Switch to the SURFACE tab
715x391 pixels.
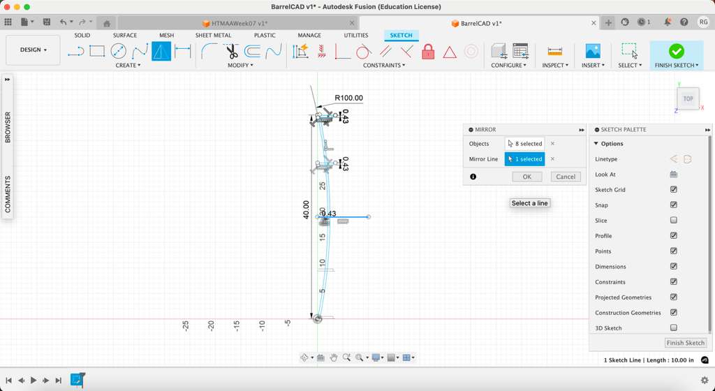125,35
